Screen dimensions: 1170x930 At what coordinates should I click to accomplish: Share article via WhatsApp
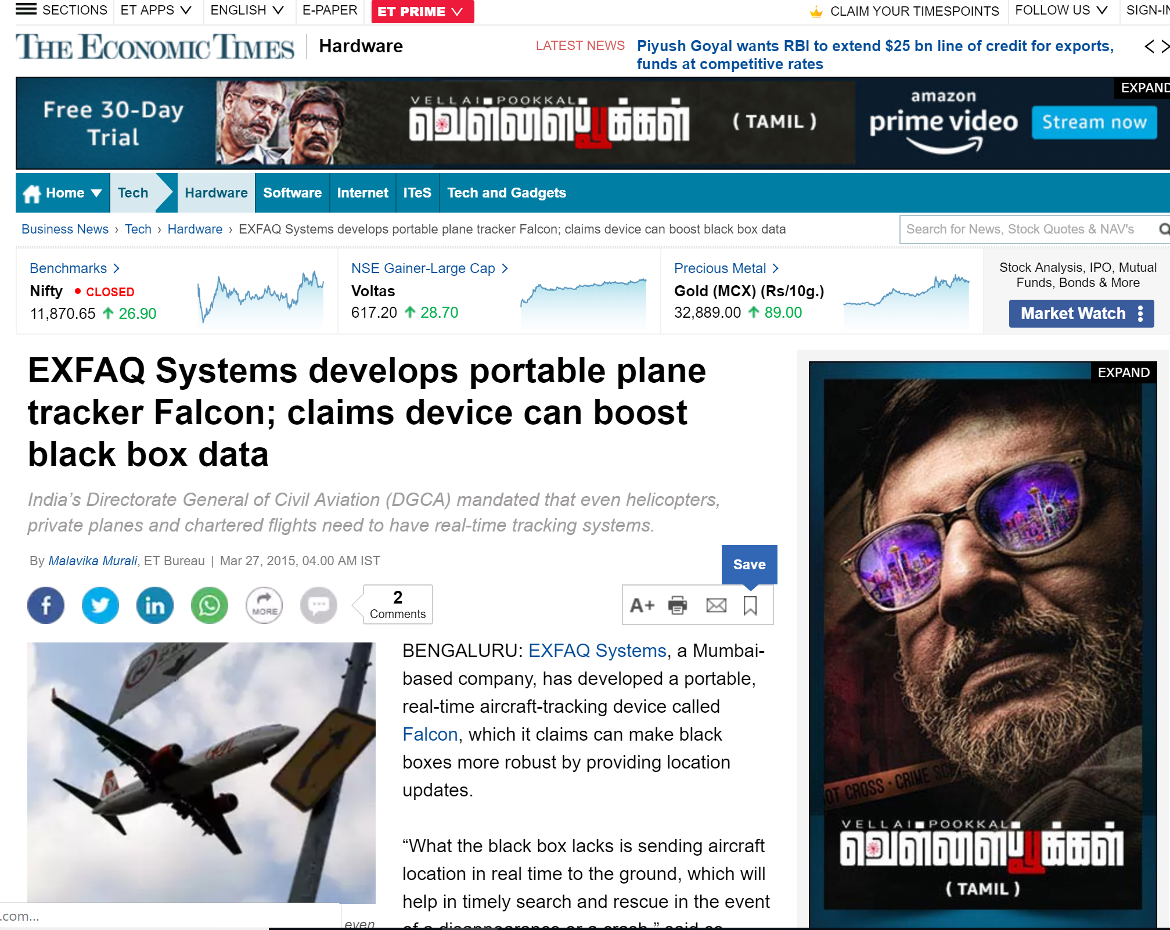(210, 605)
